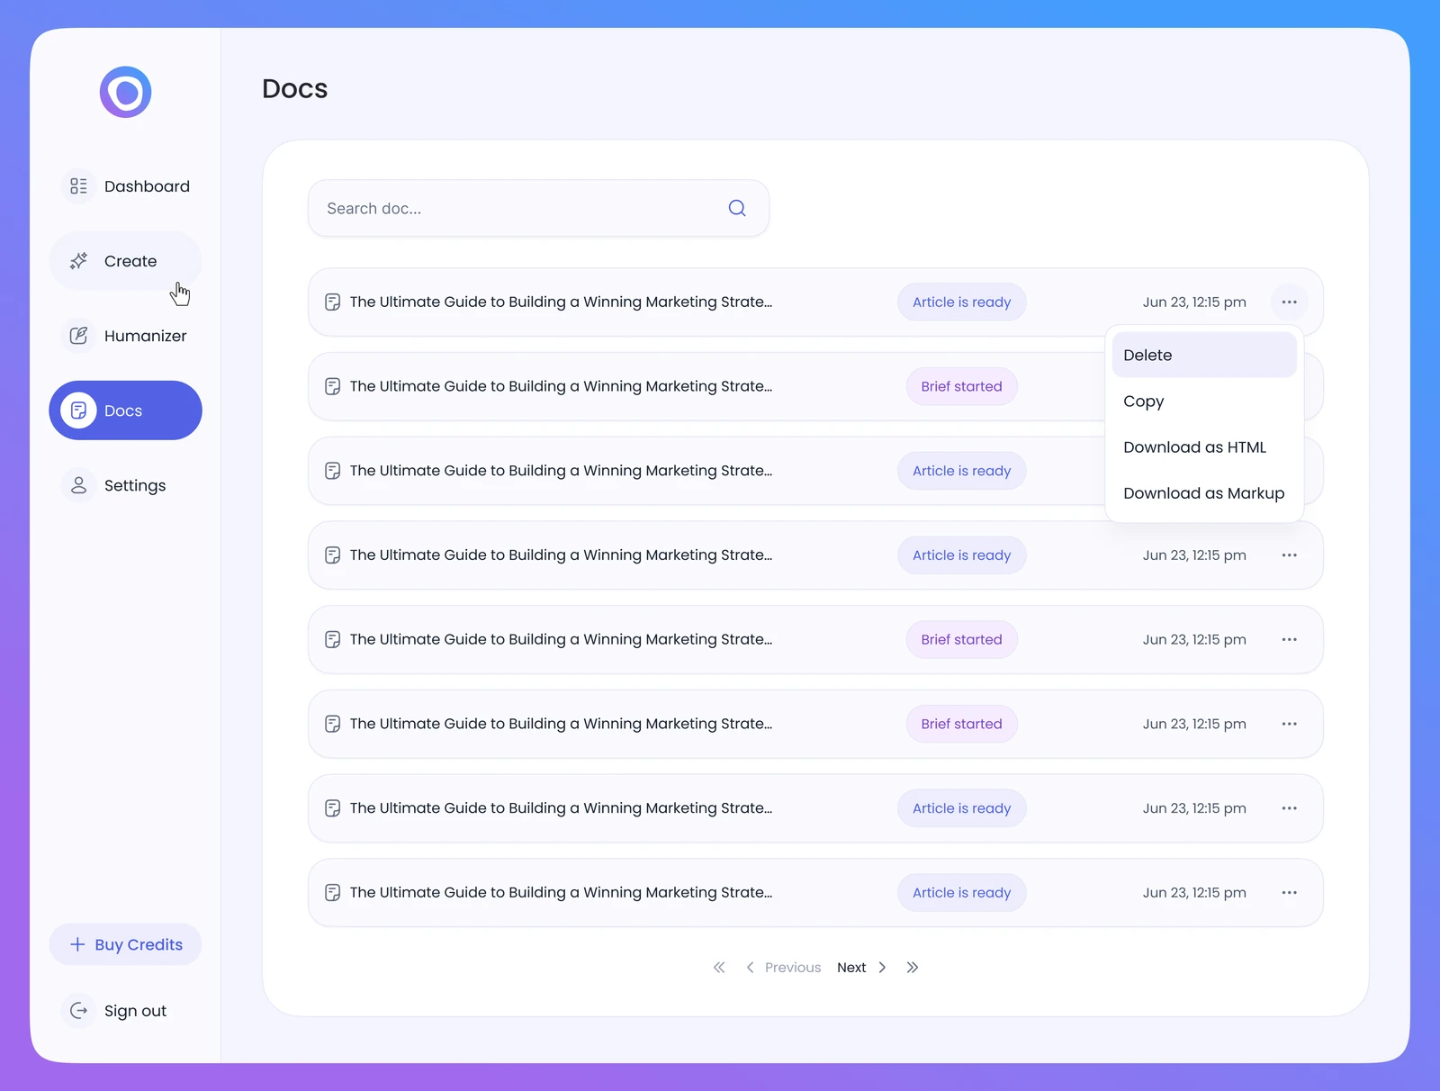The image size is (1440, 1091).
Task: Jump to the first page with double-left arrows
Action: tap(719, 968)
